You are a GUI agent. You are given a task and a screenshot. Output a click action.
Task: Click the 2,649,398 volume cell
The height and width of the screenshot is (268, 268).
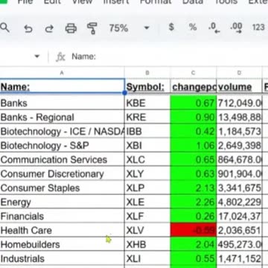point(239,145)
